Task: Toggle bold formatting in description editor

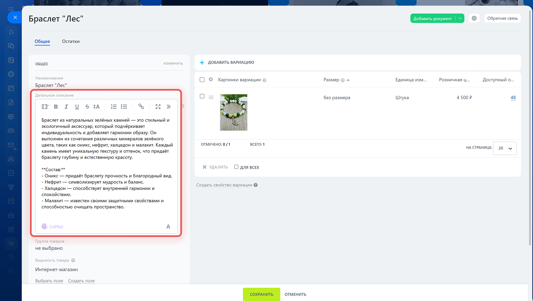Action: pos(56,107)
